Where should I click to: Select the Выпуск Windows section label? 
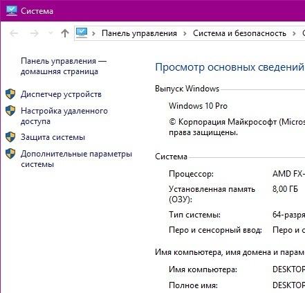(187, 89)
